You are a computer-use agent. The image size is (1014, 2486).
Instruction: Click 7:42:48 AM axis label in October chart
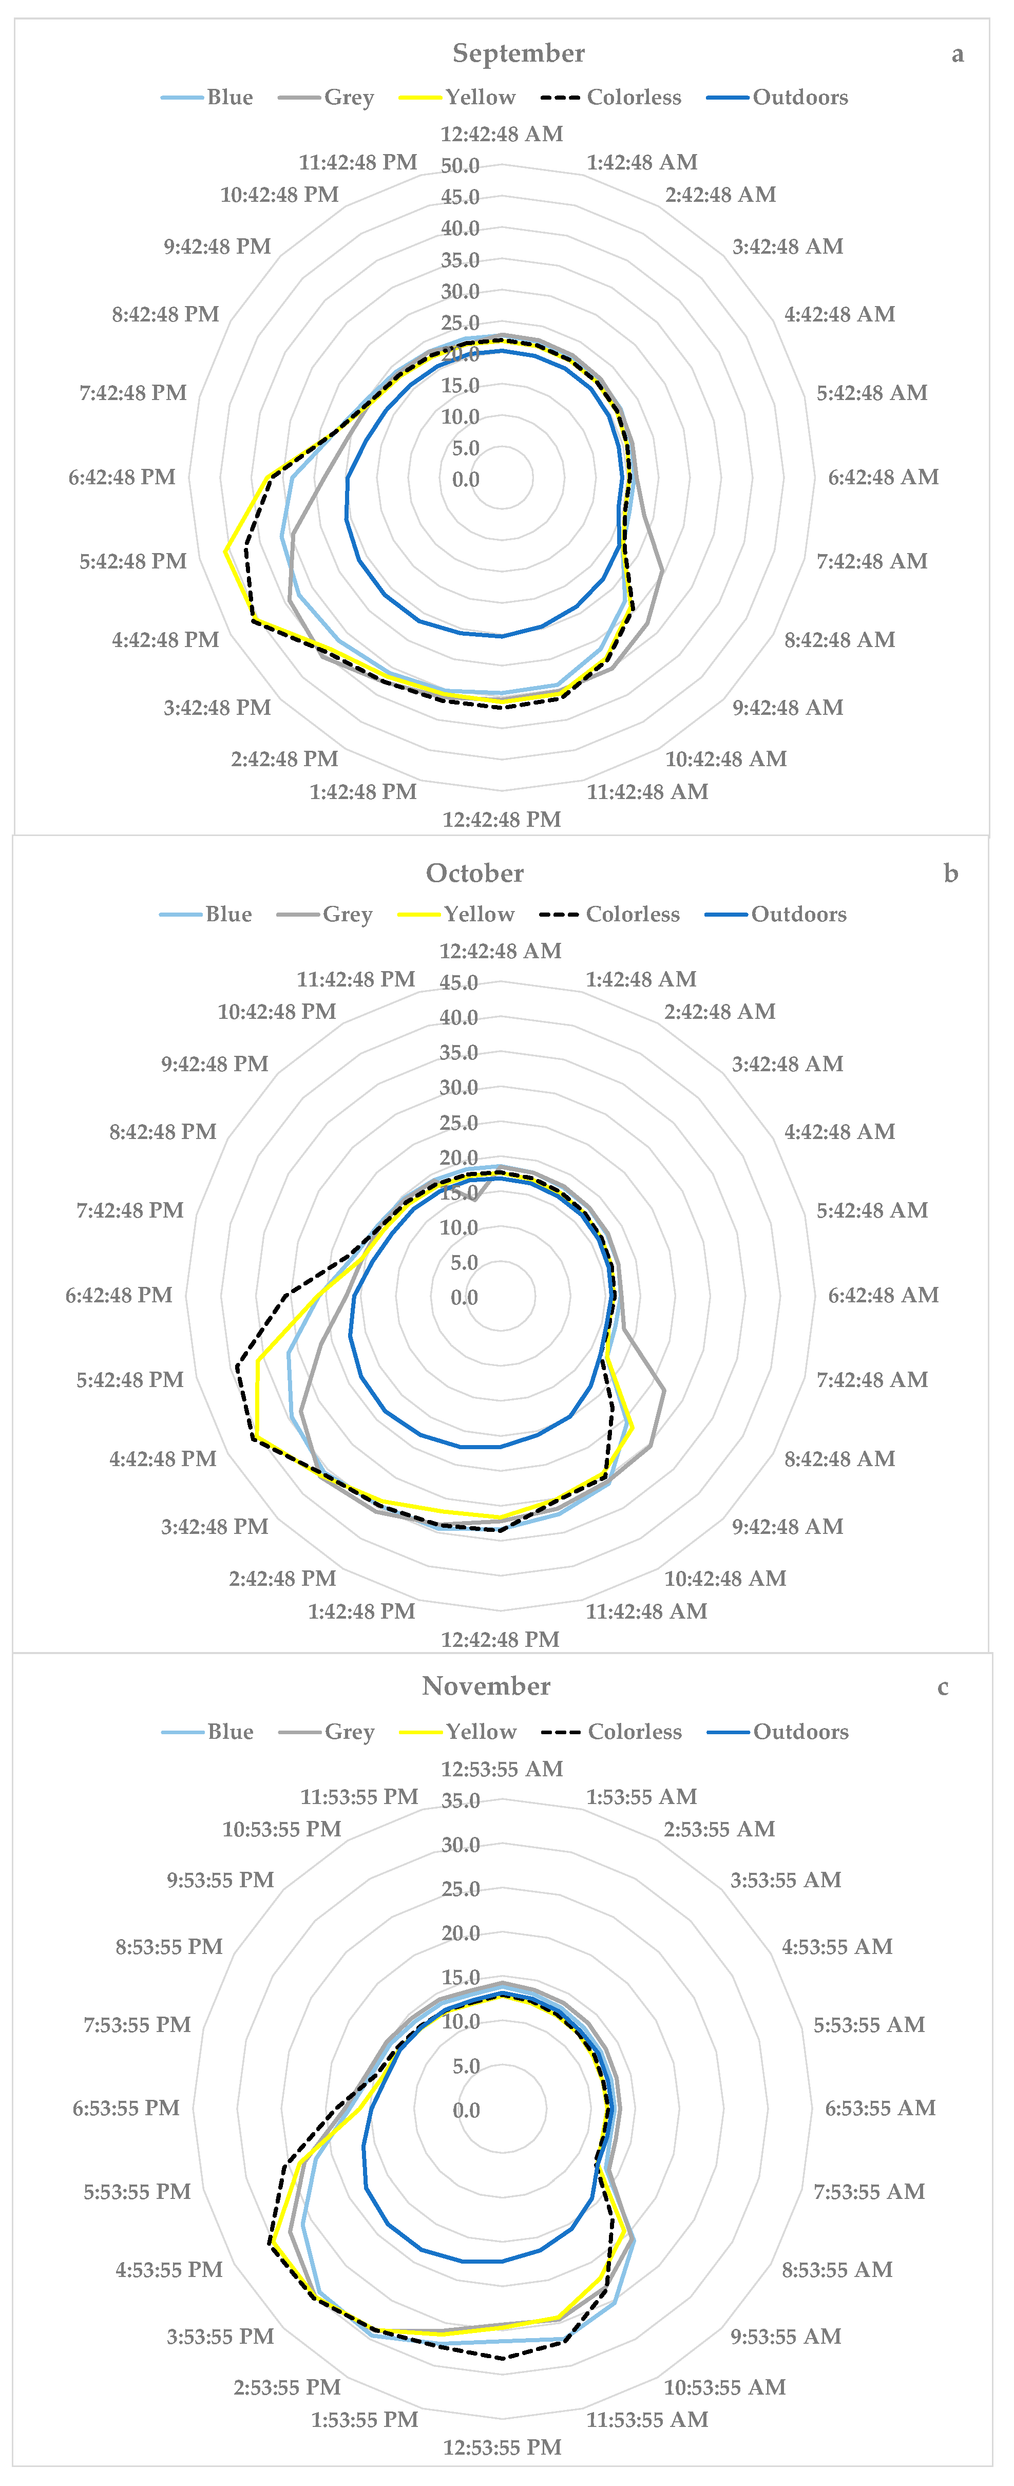pos(872,1379)
